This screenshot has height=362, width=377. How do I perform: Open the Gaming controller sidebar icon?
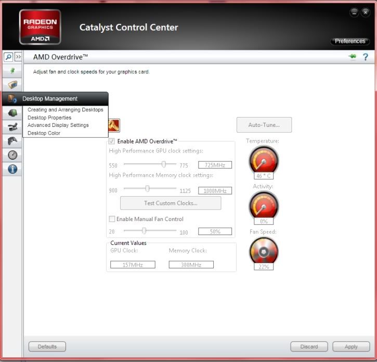coord(12,141)
